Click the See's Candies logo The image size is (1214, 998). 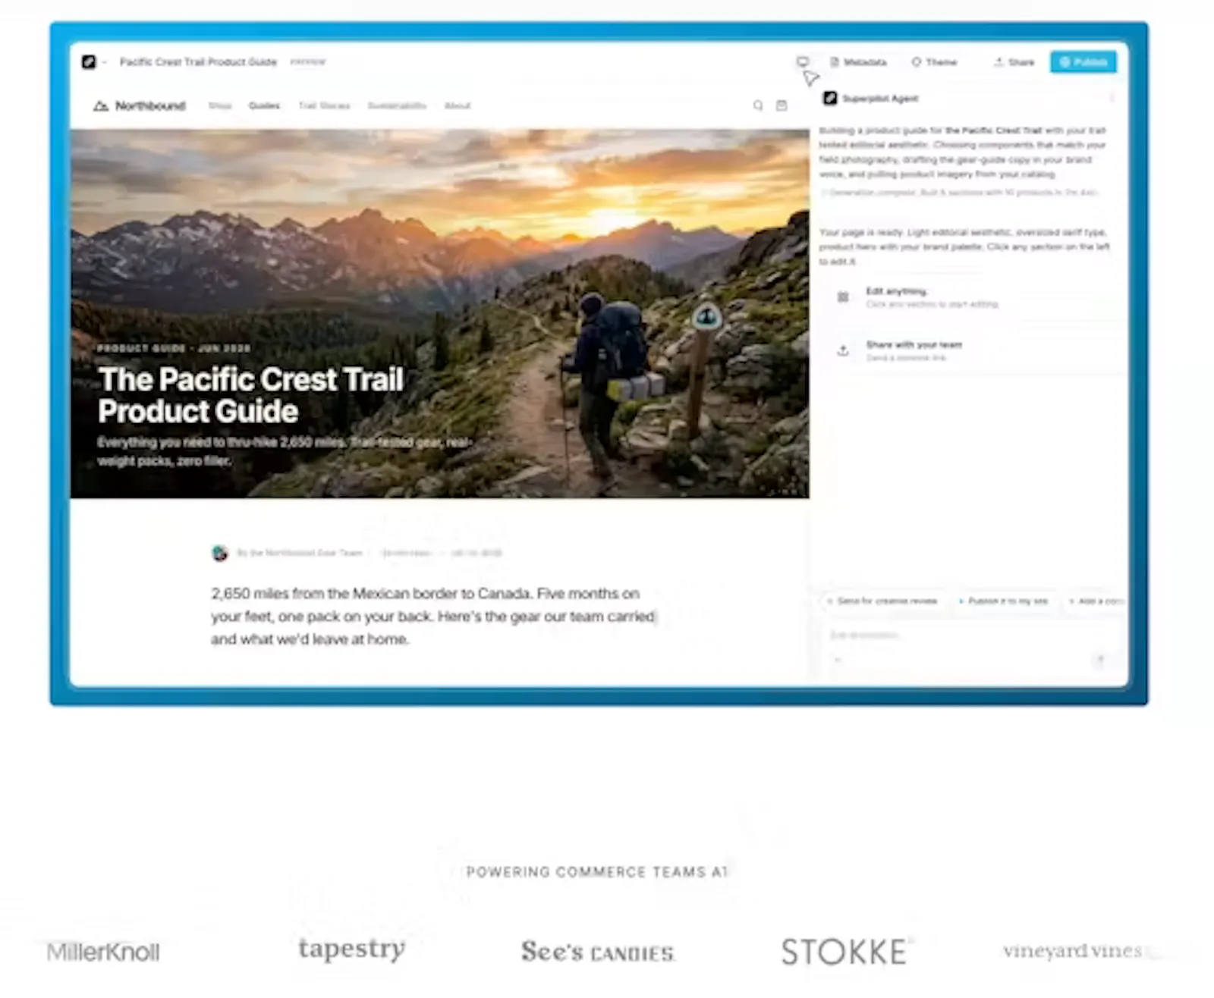point(597,952)
